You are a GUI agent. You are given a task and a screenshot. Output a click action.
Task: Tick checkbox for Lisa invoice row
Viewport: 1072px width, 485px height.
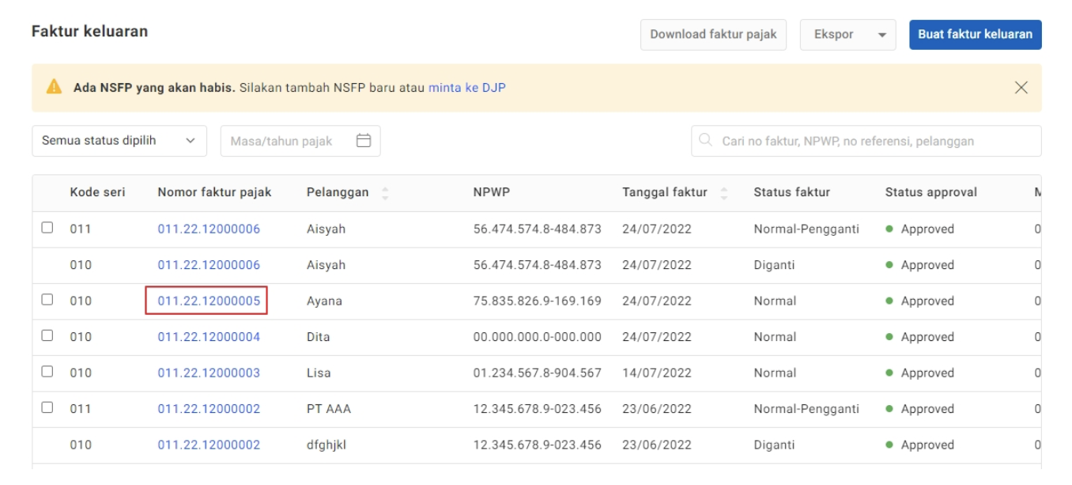pyautogui.click(x=47, y=372)
